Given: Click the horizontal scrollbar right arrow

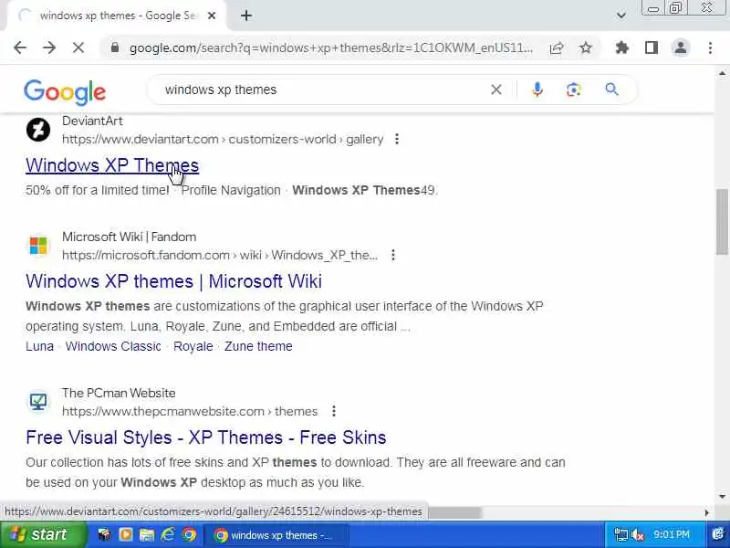Looking at the screenshot, I should point(706,512).
